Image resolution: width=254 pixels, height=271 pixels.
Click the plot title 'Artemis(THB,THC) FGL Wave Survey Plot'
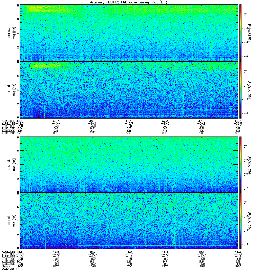pos(129,2)
